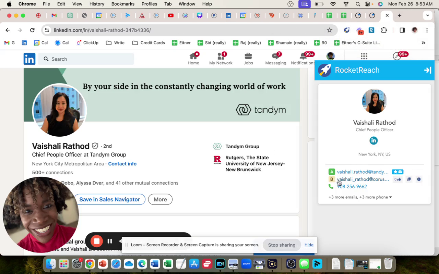
Task: Click the RocketReach rocket logo
Action: point(324,70)
